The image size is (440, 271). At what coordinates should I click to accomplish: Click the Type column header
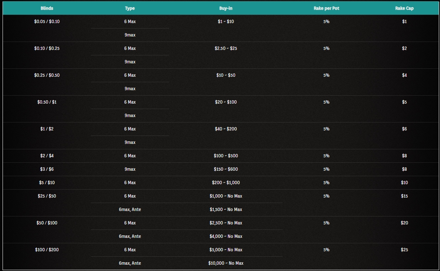click(130, 8)
